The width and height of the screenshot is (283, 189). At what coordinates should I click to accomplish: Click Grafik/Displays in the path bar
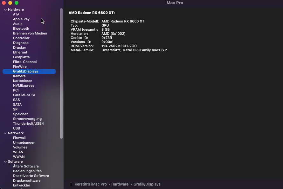pos(147,184)
